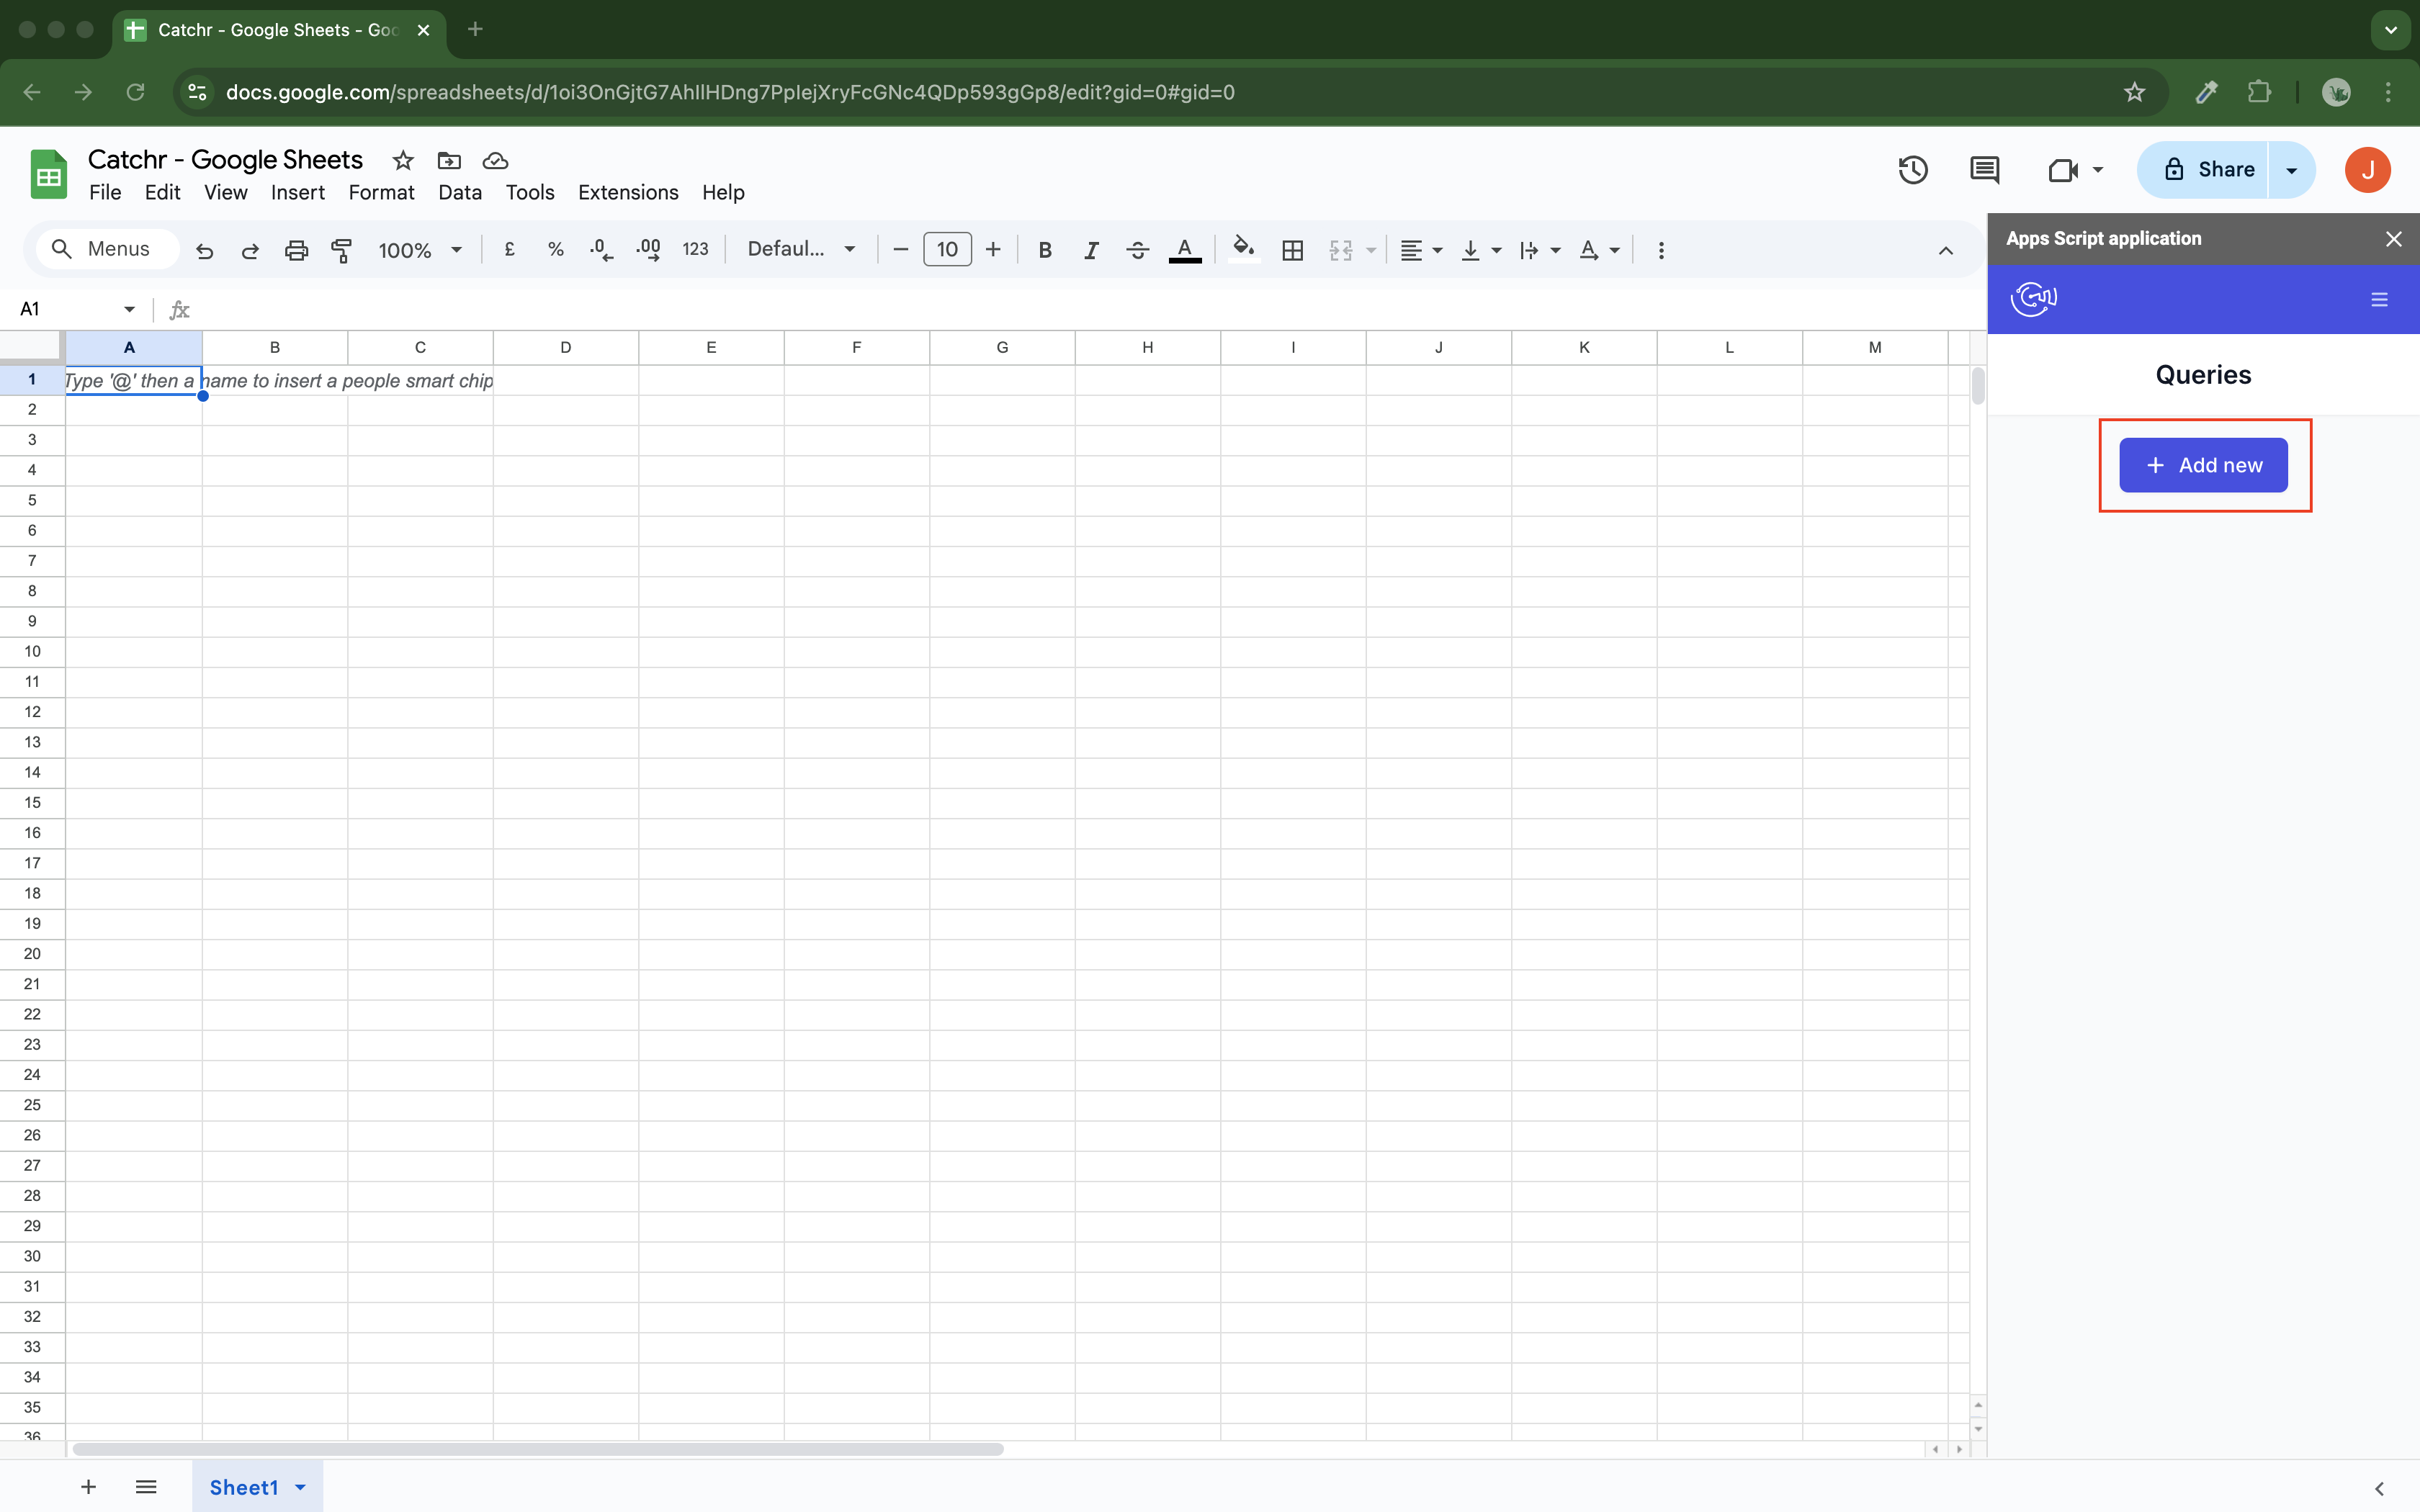This screenshot has width=2420, height=1512.
Task: Click the Redo arrow icon
Action: click(250, 250)
